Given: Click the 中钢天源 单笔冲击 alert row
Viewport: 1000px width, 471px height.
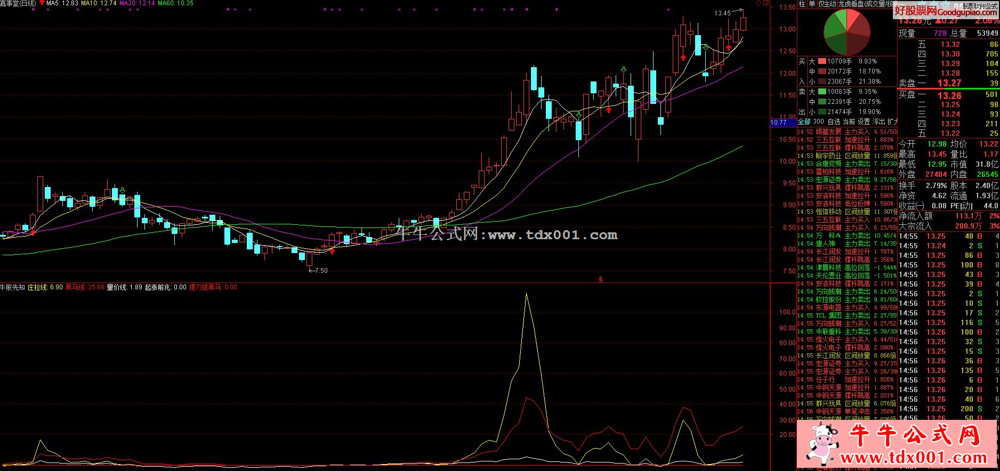Looking at the screenshot, I should 847,411.
